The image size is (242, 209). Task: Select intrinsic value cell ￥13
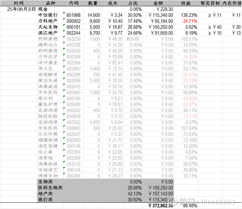pyautogui.click(x=232, y=33)
